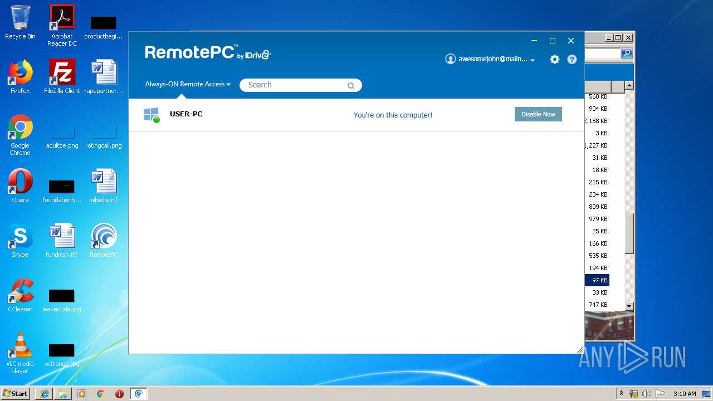Click scroll up arrow in background window
Screen dimensions: 713x401
point(629,86)
